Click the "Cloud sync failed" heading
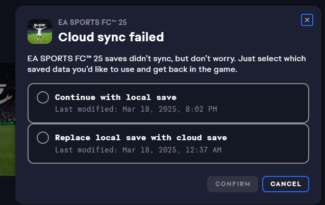Image resolution: width=325 pixels, height=205 pixels. (x=111, y=37)
